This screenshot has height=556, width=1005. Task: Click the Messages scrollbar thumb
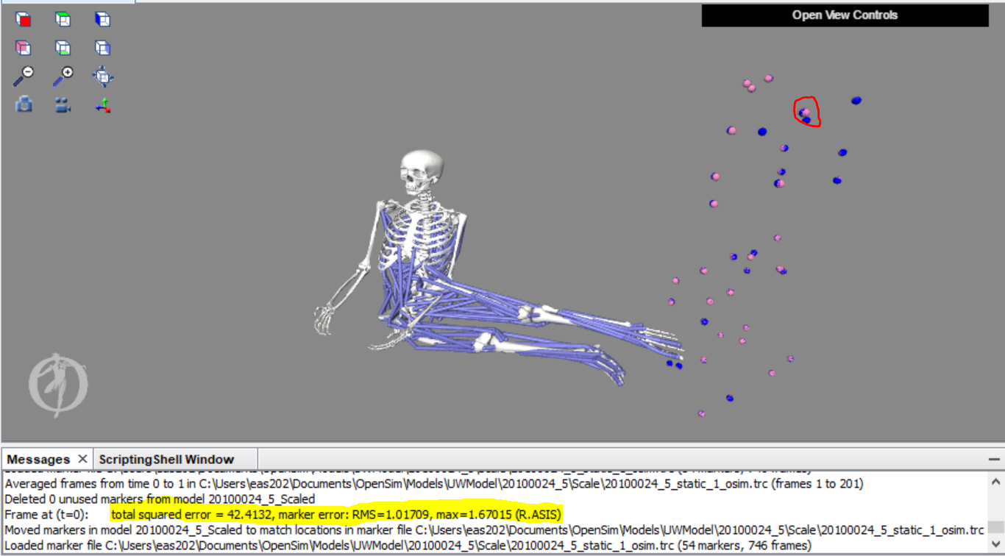tap(996, 527)
